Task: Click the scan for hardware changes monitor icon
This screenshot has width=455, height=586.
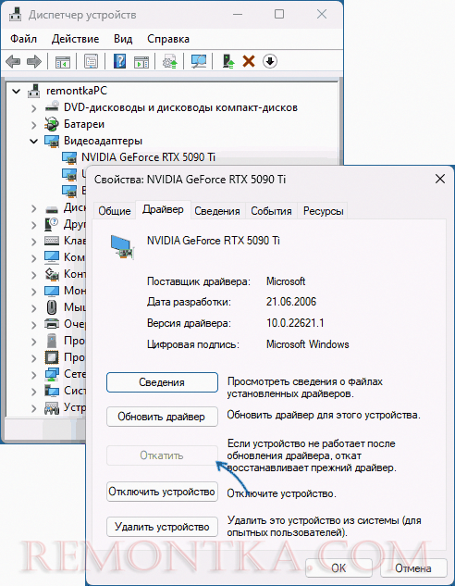Action: (199, 61)
